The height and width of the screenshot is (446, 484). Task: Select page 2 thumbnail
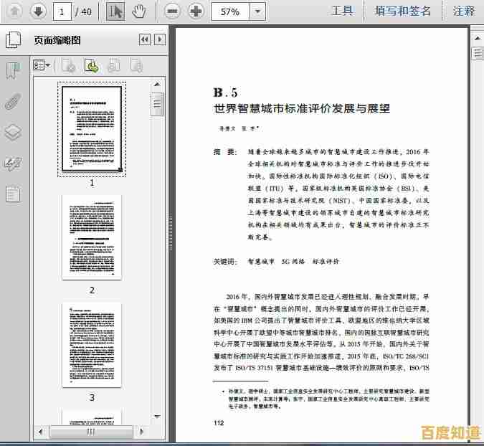pyautogui.click(x=92, y=237)
